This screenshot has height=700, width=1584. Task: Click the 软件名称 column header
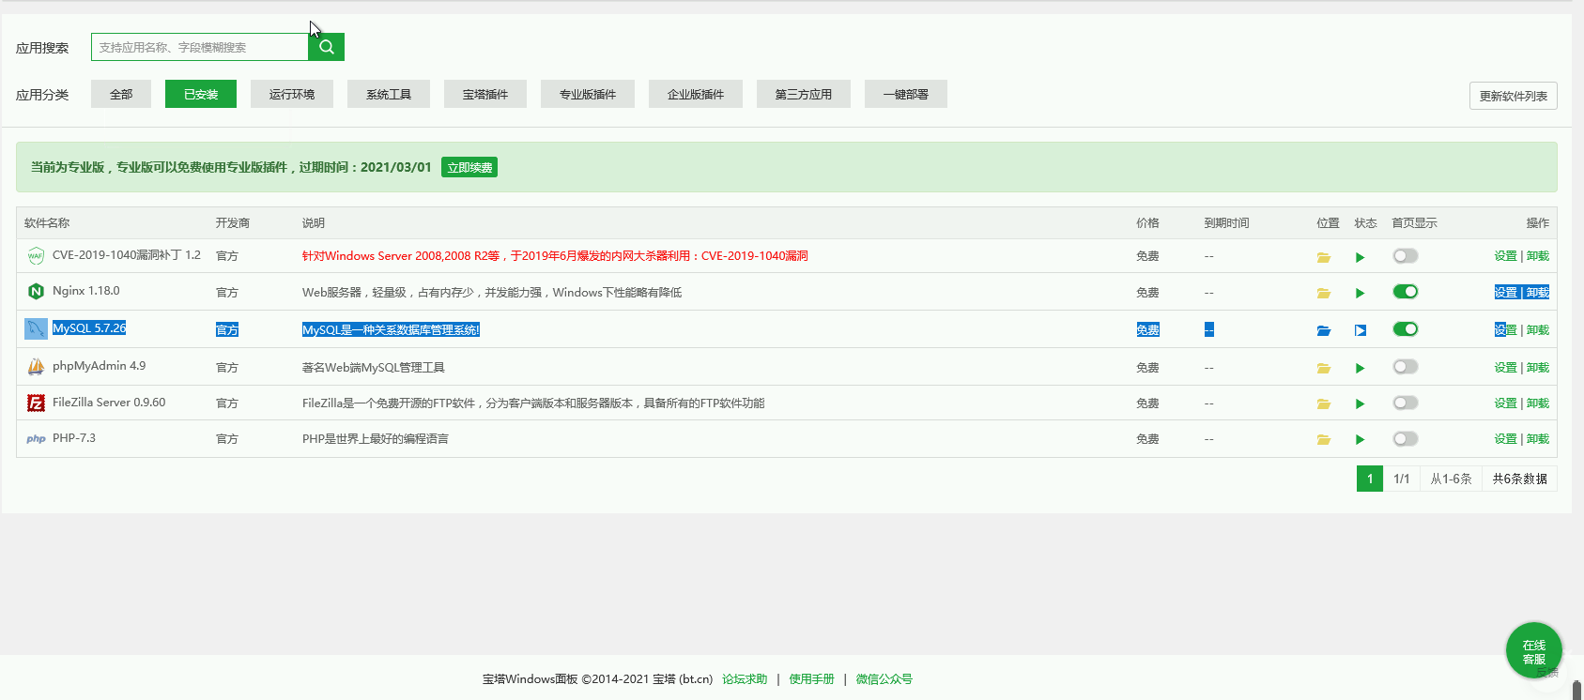(x=47, y=223)
